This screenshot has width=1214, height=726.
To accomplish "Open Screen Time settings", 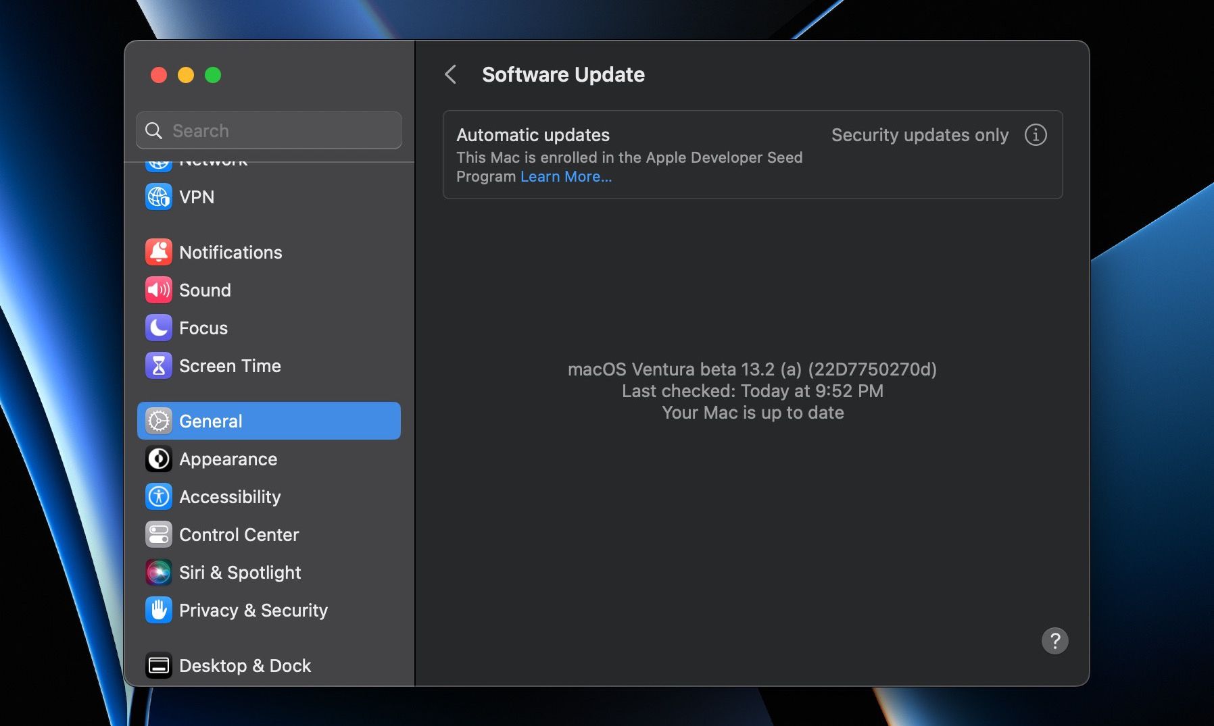I will click(x=269, y=366).
